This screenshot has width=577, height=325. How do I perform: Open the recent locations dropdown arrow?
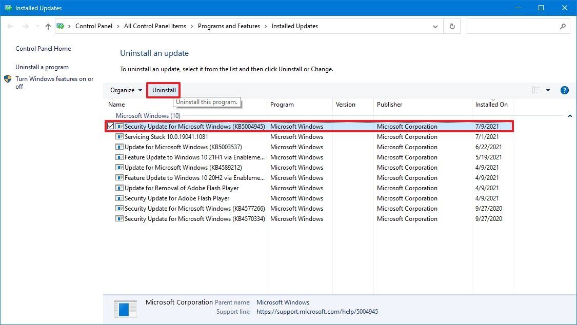(x=37, y=26)
